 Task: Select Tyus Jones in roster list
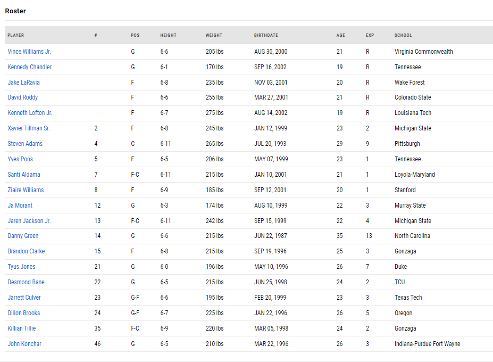21,267
